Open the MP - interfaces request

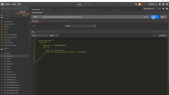(x=15, y=61)
